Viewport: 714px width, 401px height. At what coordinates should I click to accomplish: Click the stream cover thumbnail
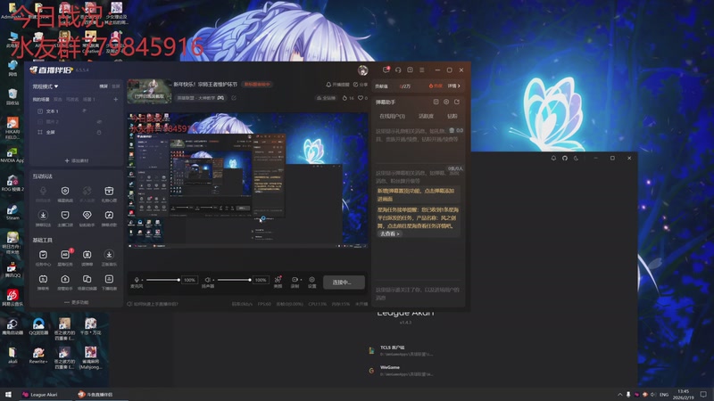click(149, 91)
